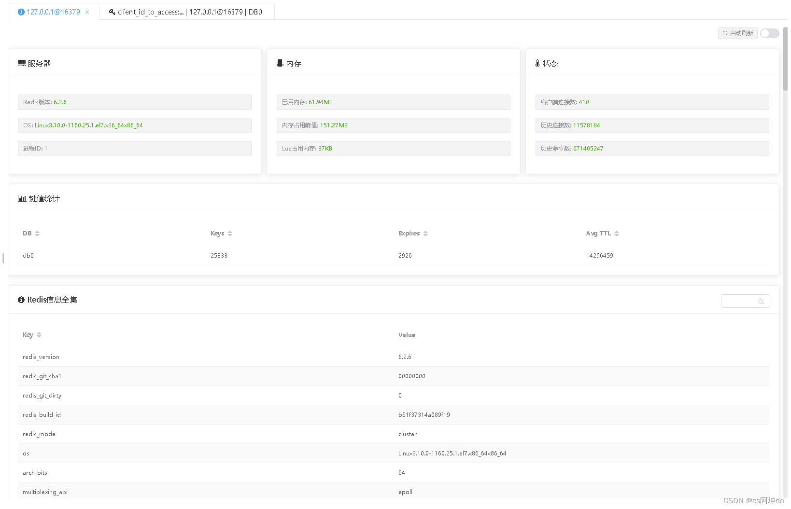The image size is (791, 509).
Task: Click the epoll value cell
Action: 405,492
